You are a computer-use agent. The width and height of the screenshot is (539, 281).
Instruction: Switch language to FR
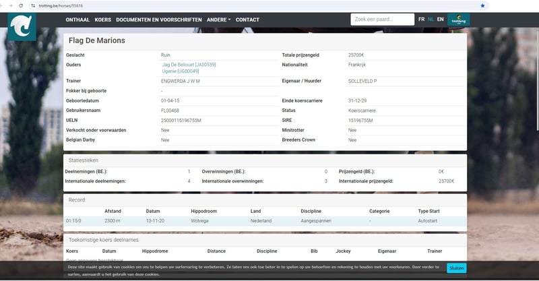[422, 20]
